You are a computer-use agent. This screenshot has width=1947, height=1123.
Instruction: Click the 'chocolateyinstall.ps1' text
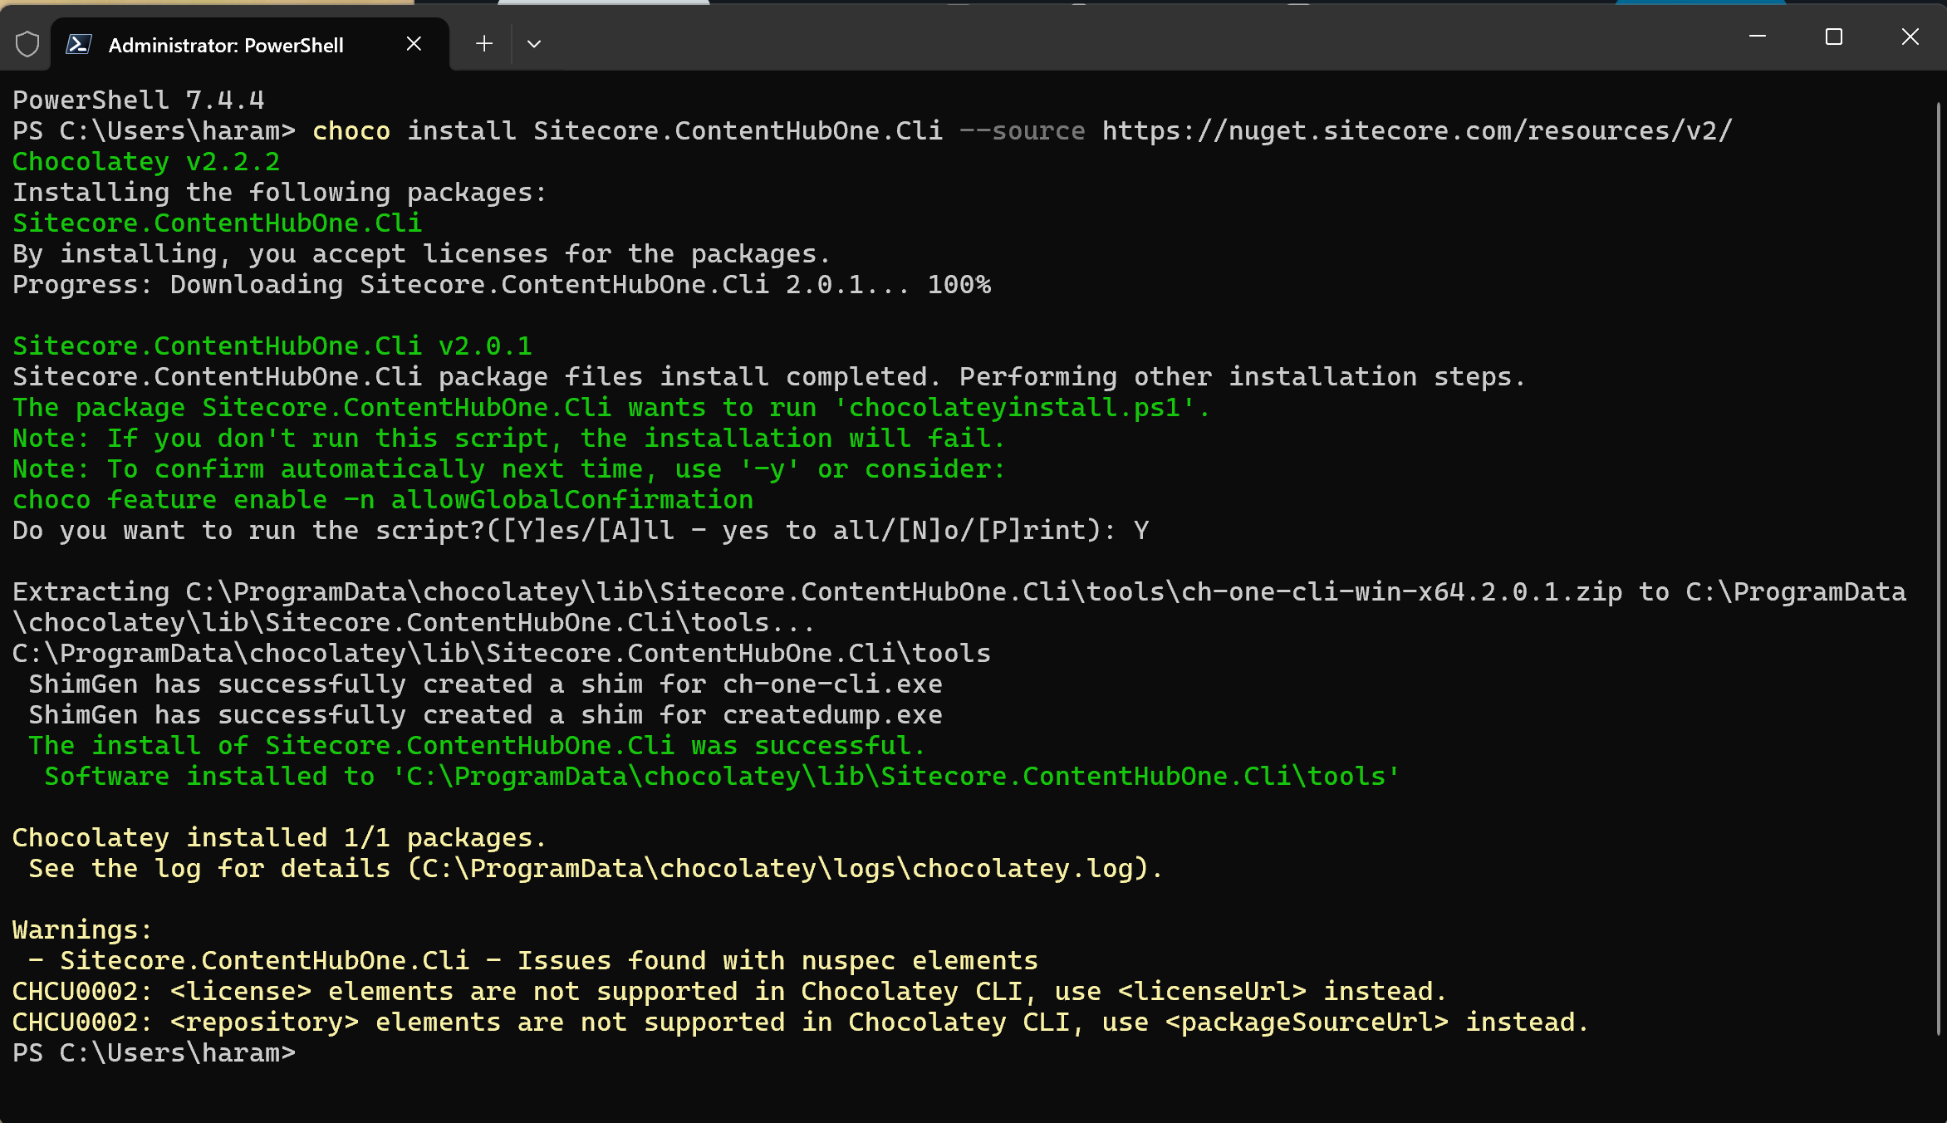point(1014,408)
